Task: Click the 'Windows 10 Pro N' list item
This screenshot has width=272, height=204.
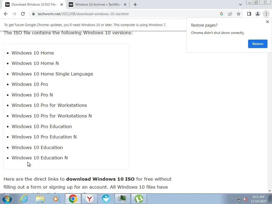Action: (32, 95)
